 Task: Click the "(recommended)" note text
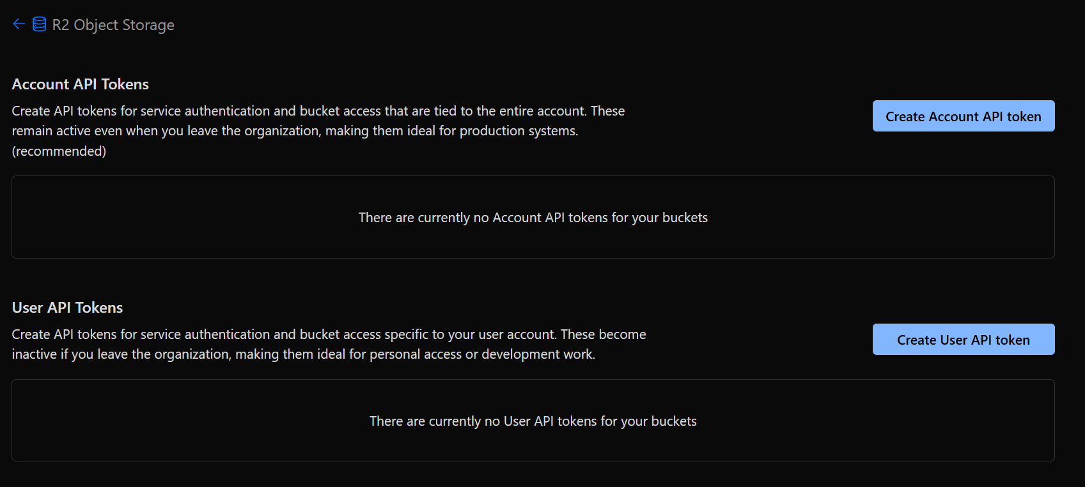pos(59,151)
